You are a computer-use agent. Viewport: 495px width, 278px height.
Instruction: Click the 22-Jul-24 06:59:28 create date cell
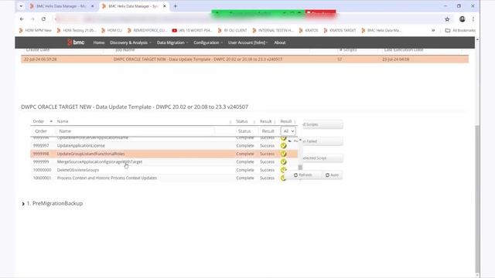40,59
